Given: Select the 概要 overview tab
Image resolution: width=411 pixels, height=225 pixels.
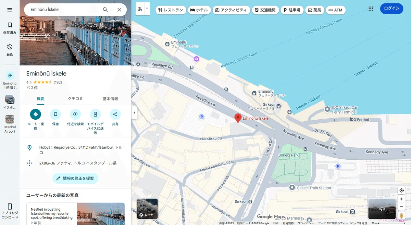Looking at the screenshot, I should [x=40, y=99].
